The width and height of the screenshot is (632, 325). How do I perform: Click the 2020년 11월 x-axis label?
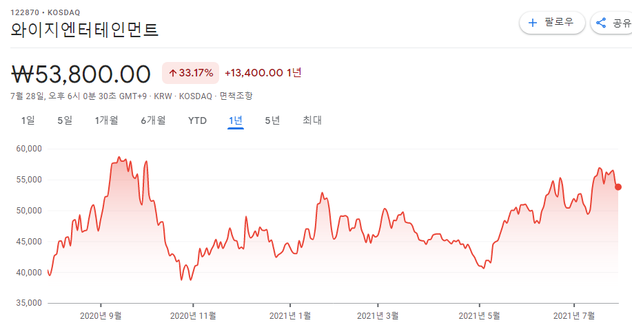pos(193,315)
